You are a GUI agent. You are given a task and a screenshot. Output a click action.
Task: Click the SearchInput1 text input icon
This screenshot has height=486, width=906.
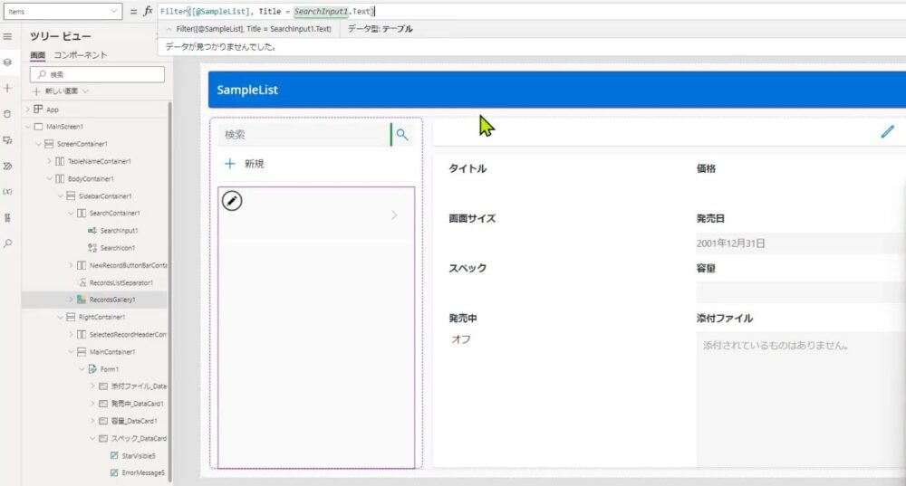point(92,230)
